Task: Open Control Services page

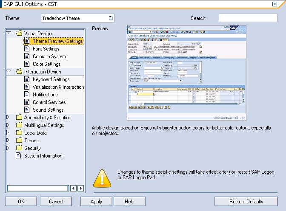Action: (49, 102)
